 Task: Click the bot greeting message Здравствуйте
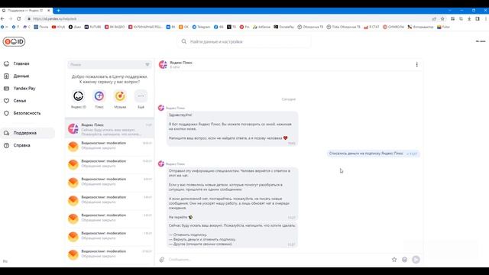pyautogui.click(x=232, y=129)
